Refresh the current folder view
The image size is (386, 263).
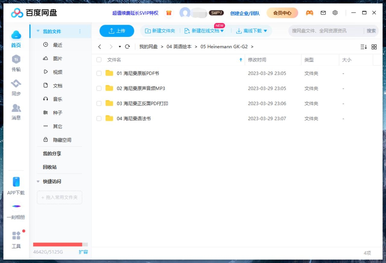pyautogui.click(x=127, y=47)
